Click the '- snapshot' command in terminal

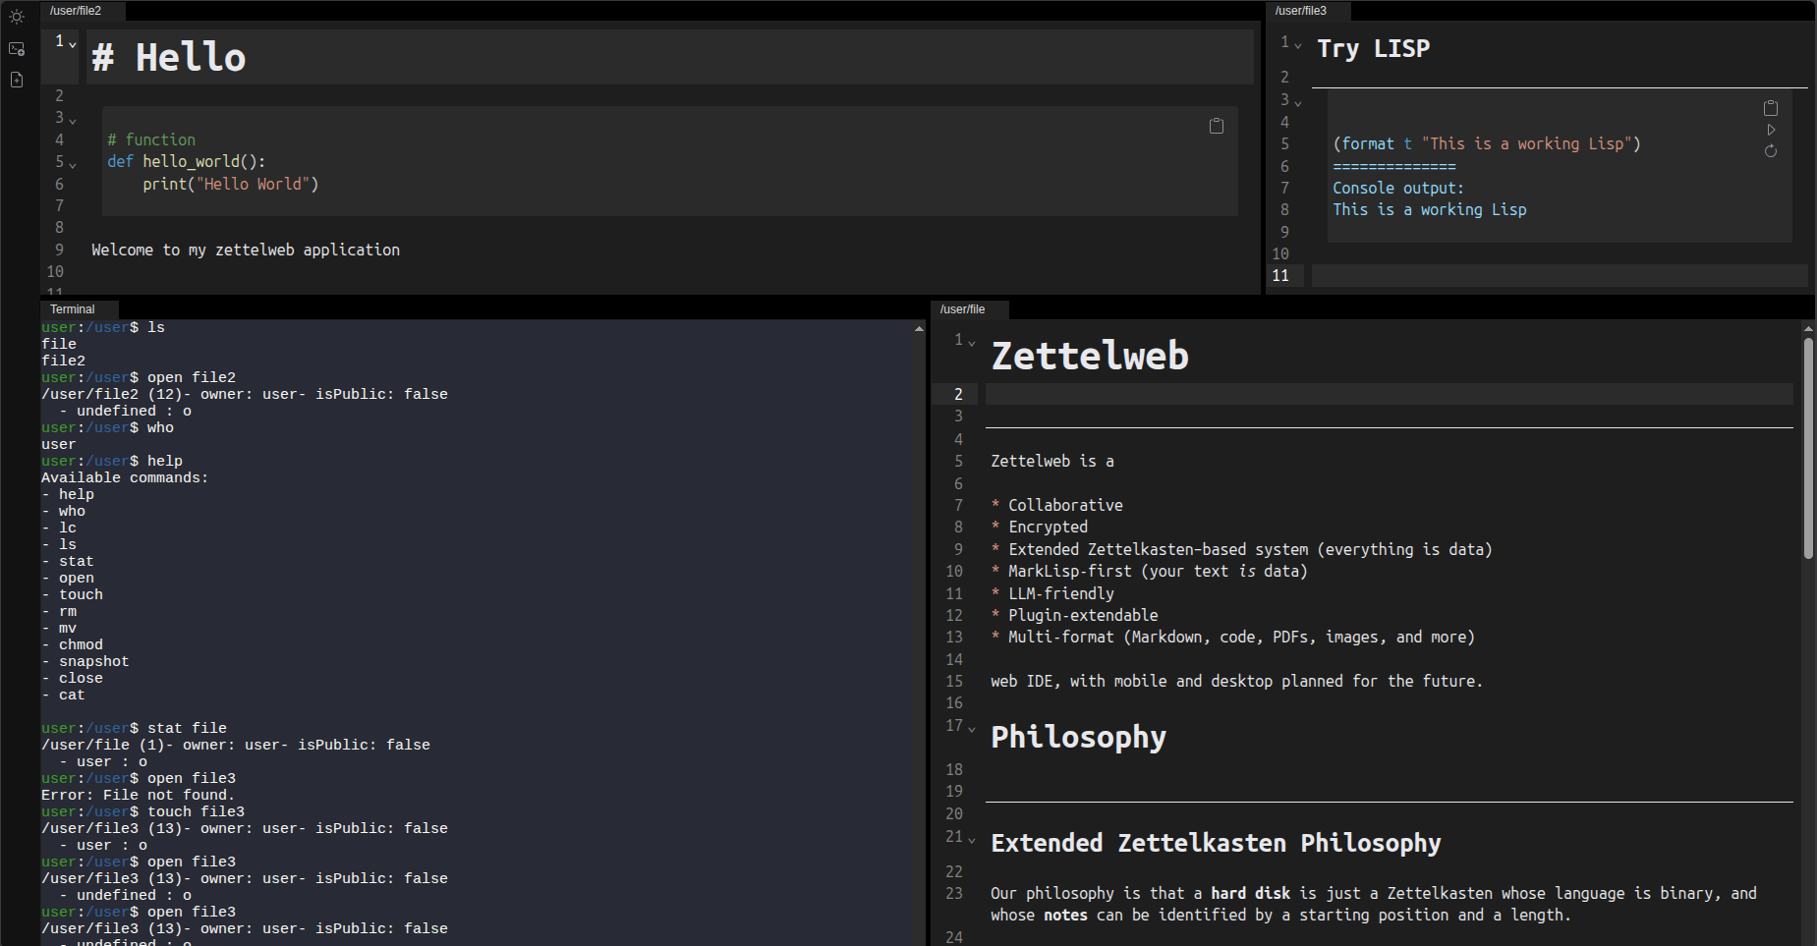click(85, 662)
